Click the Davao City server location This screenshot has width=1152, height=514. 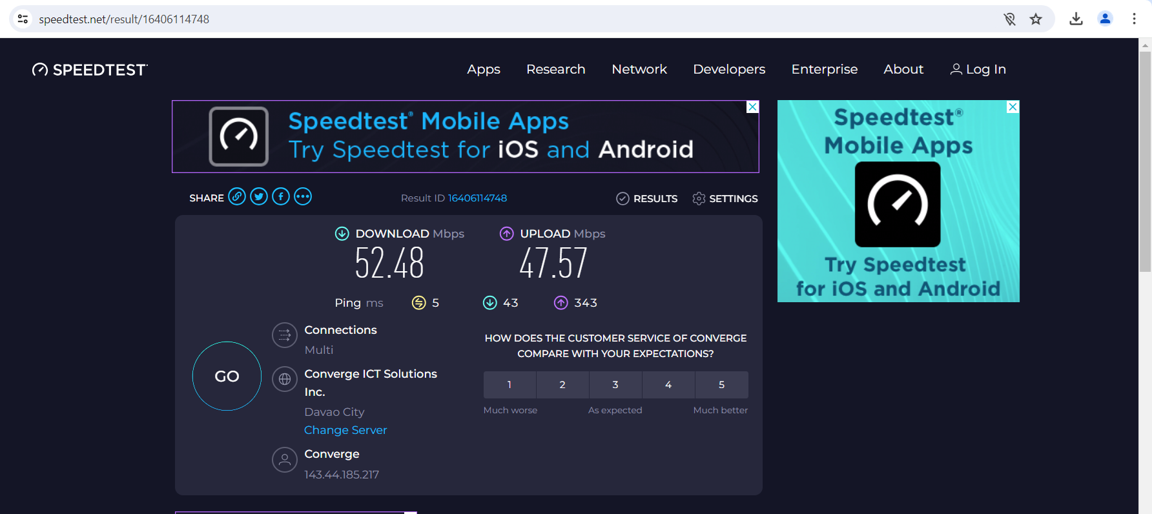[x=334, y=412]
